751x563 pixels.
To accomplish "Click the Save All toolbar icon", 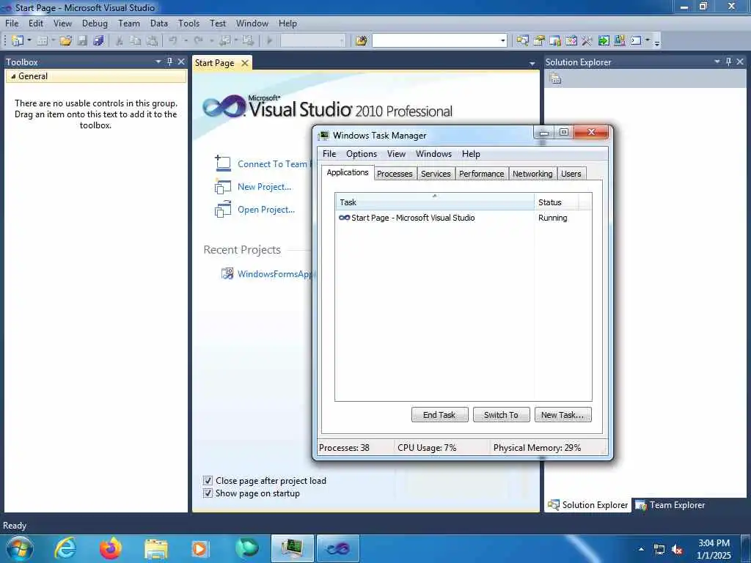I will (99, 41).
